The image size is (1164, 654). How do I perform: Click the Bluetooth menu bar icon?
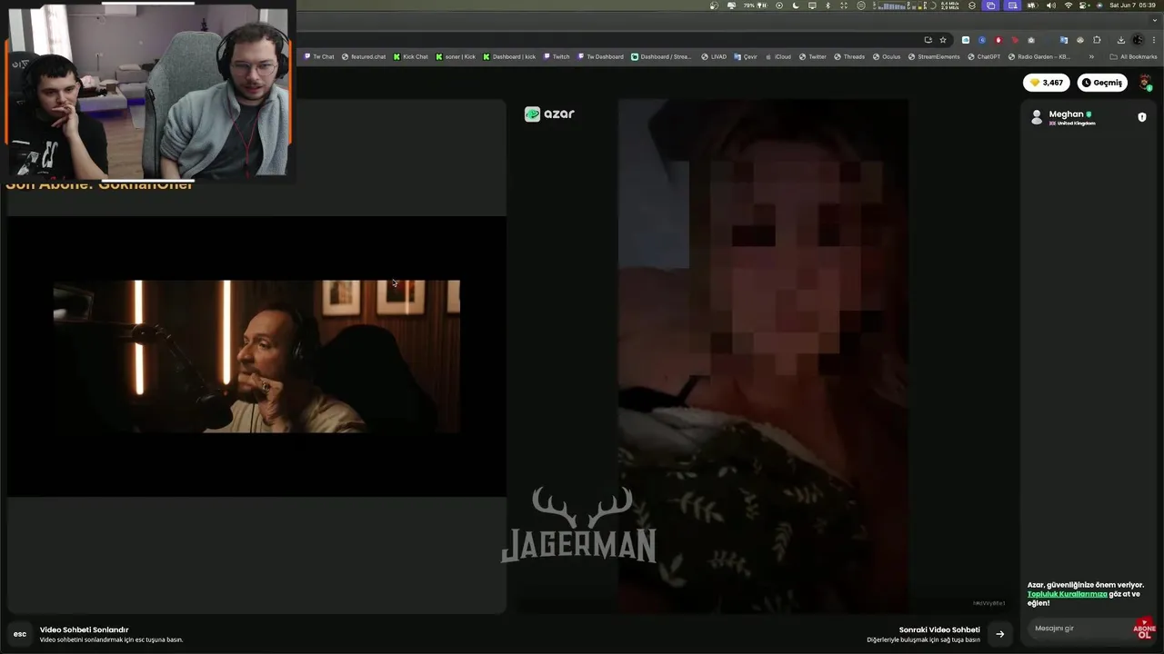tap(828, 5)
